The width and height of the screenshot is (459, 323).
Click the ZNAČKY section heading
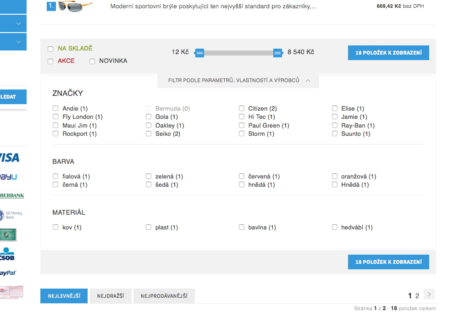pyautogui.click(x=67, y=93)
